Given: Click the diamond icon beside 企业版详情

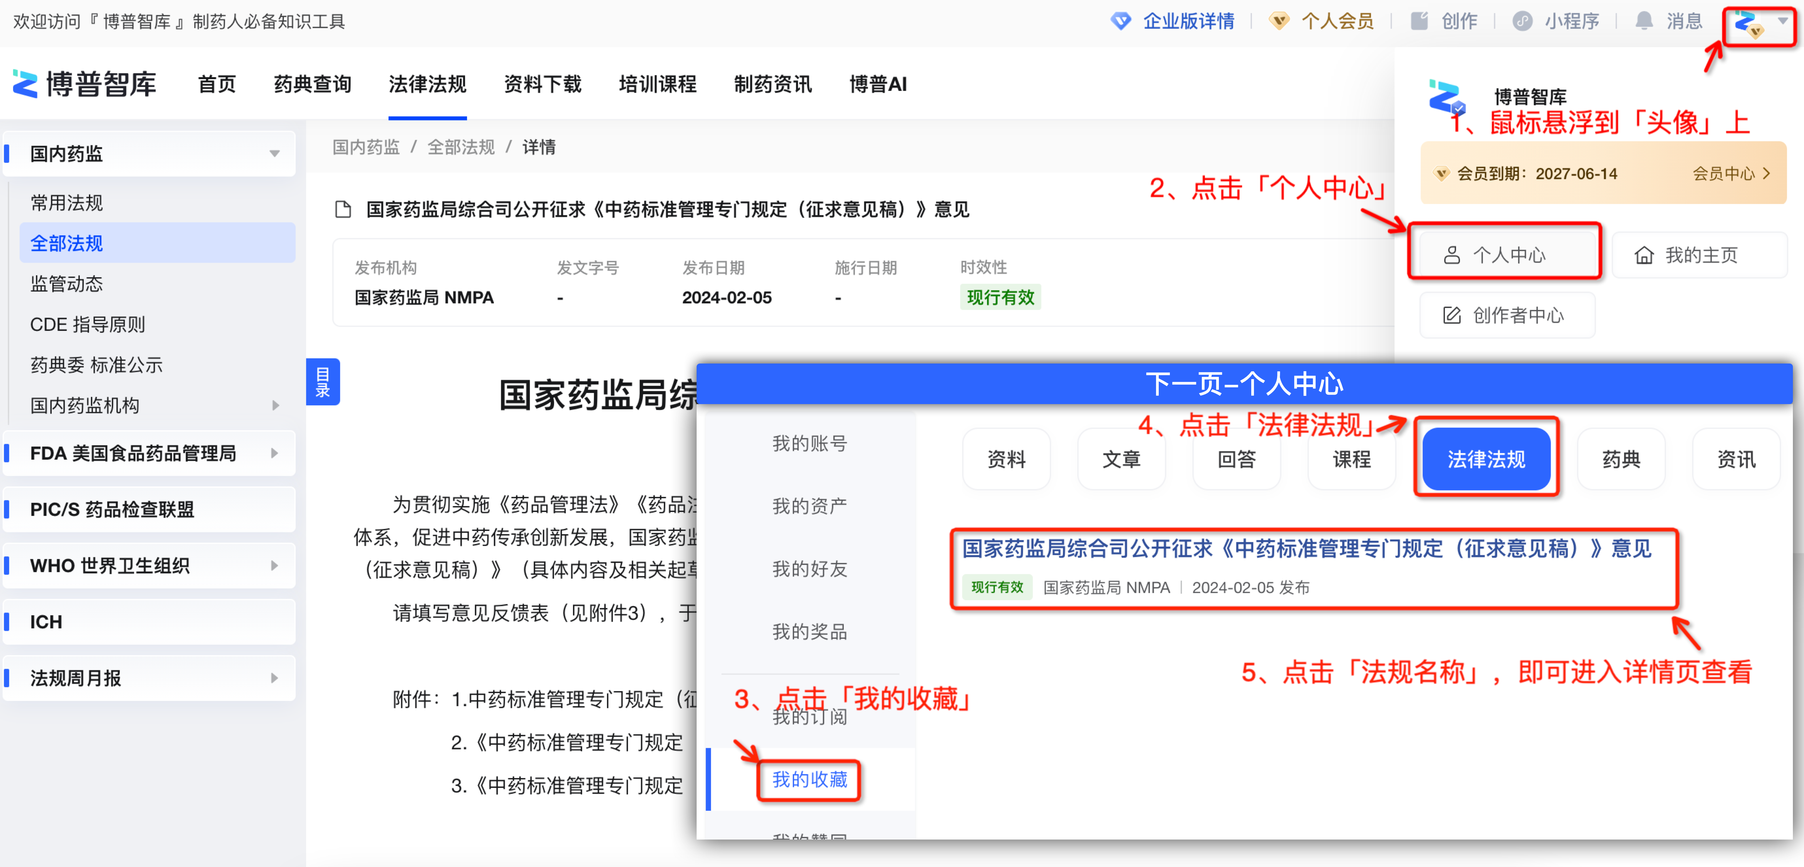Looking at the screenshot, I should pyautogui.click(x=1120, y=22).
